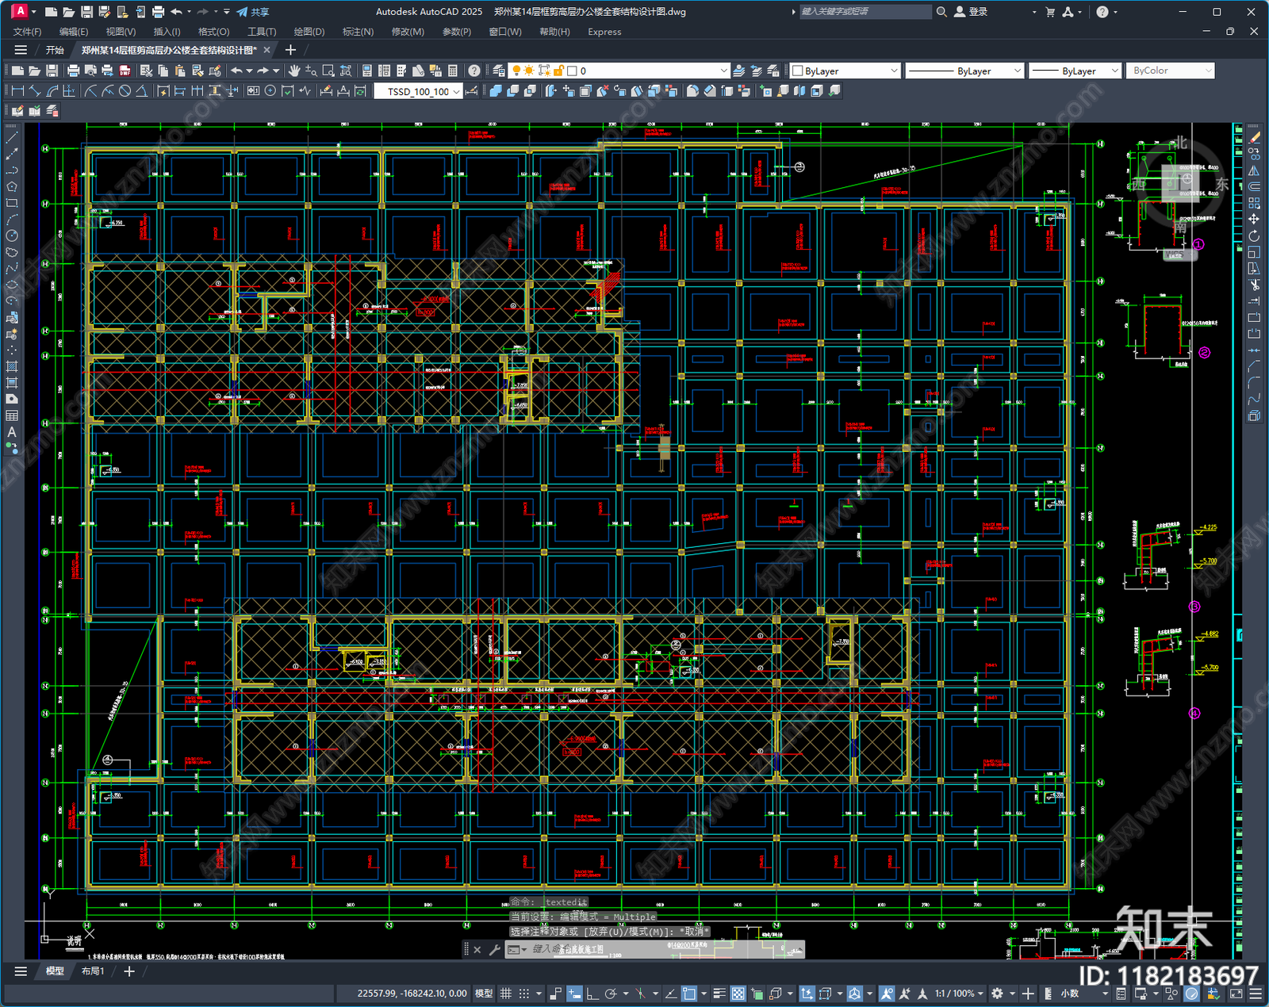
Task: Select the Pan hand tool
Action: (x=294, y=71)
